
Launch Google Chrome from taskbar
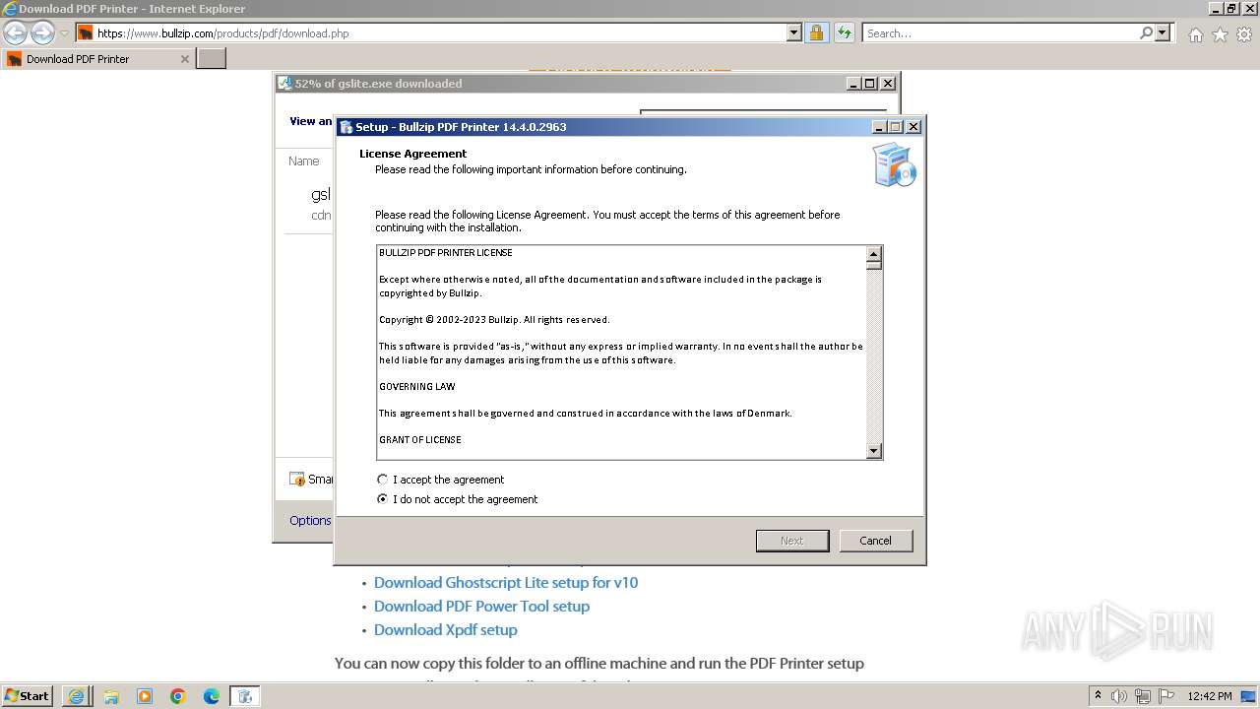point(178,696)
